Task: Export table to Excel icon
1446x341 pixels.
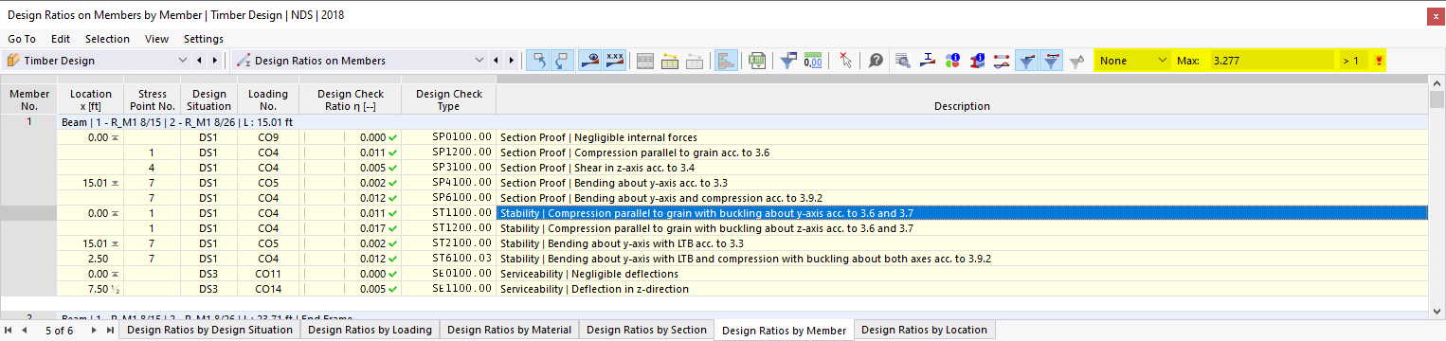Action: (x=757, y=60)
